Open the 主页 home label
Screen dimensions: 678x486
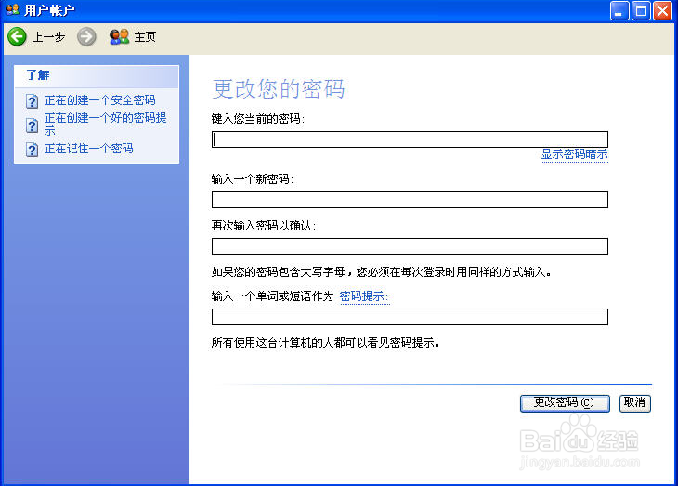[x=145, y=37]
